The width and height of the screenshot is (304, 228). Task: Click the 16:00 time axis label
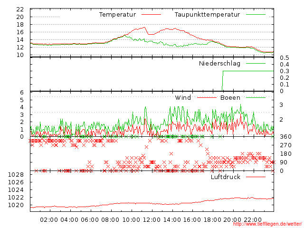pyautogui.click(x=192, y=220)
